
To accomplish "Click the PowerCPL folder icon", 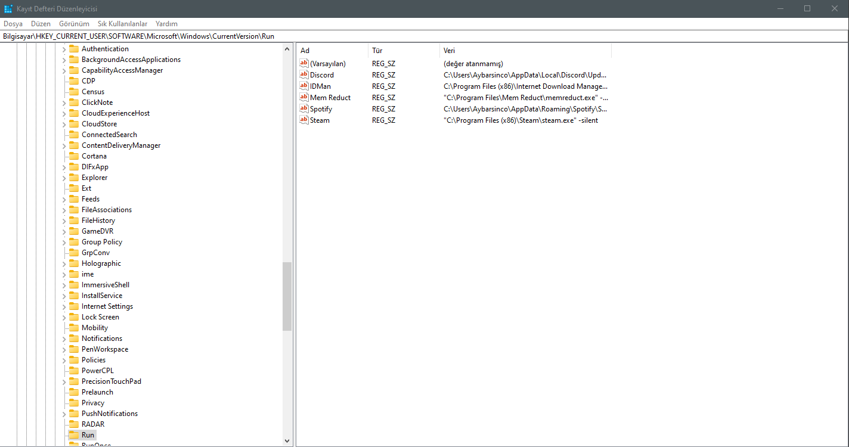I will (74, 371).
